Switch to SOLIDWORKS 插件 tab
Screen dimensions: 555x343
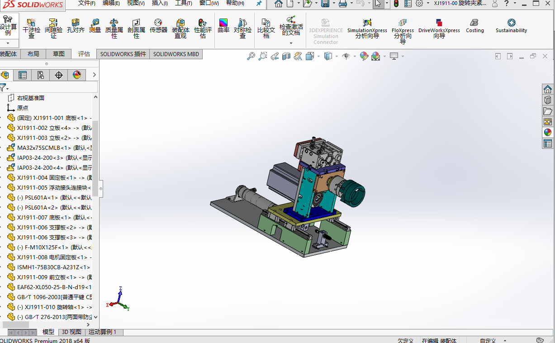[x=123, y=54]
